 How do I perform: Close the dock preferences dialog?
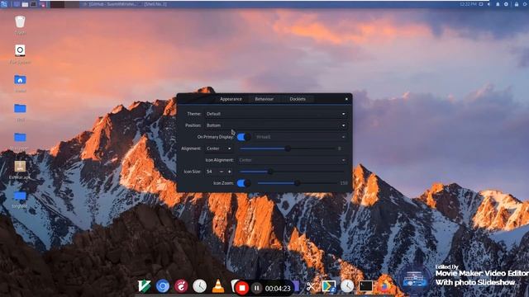point(346,99)
